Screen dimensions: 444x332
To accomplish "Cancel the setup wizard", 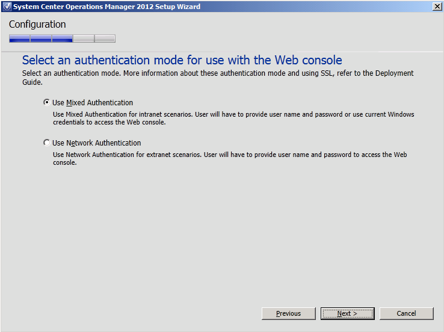I will [406, 313].
